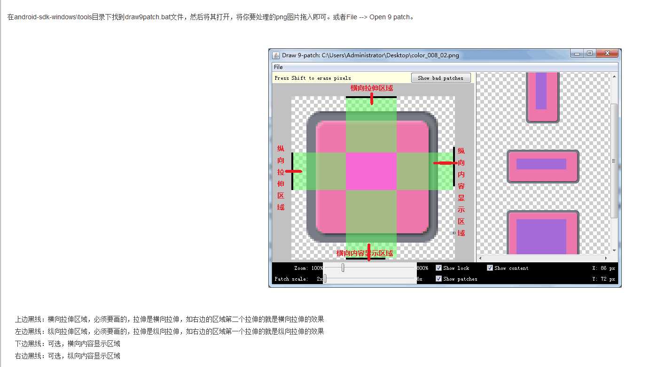
Task: Click the 'Patch scale:' label
Action: (x=291, y=279)
